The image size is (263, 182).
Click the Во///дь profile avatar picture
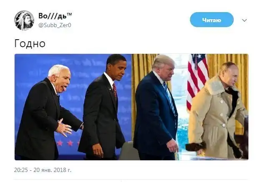[x=24, y=20]
